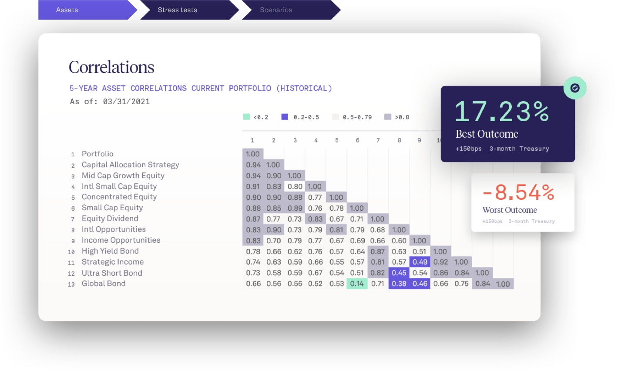This screenshot has width=618, height=370.
Task: Click the purple 0.45 correlation cell
Action: pyautogui.click(x=399, y=273)
